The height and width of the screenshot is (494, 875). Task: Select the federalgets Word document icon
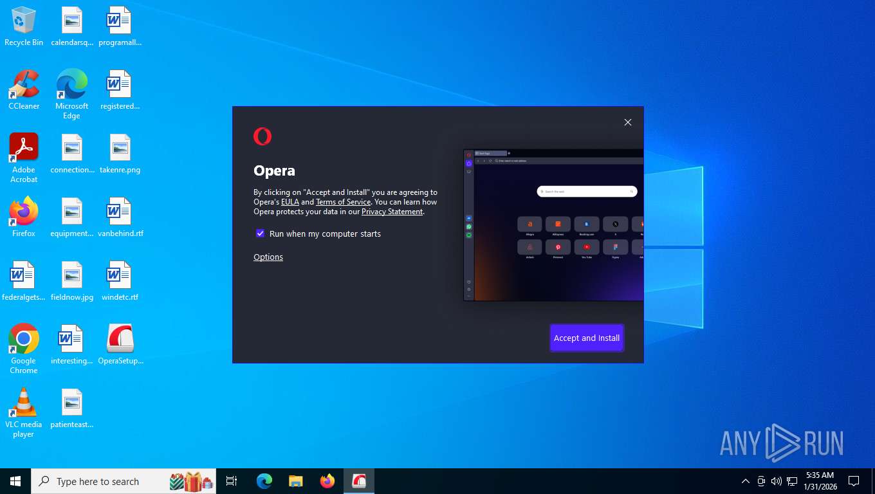click(24, 280)
